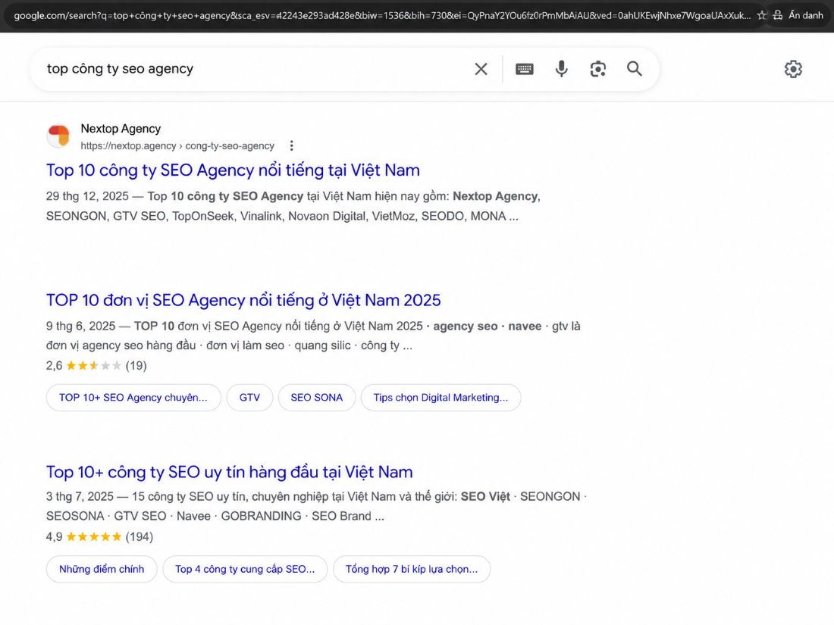Click the Nextop Agency site name
The width and height of the screenshot is (834, 625).
click(x=121, y=129)
